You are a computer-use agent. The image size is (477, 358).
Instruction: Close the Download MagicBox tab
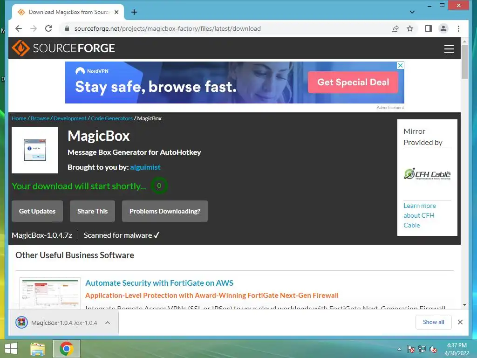click(116, 12)
